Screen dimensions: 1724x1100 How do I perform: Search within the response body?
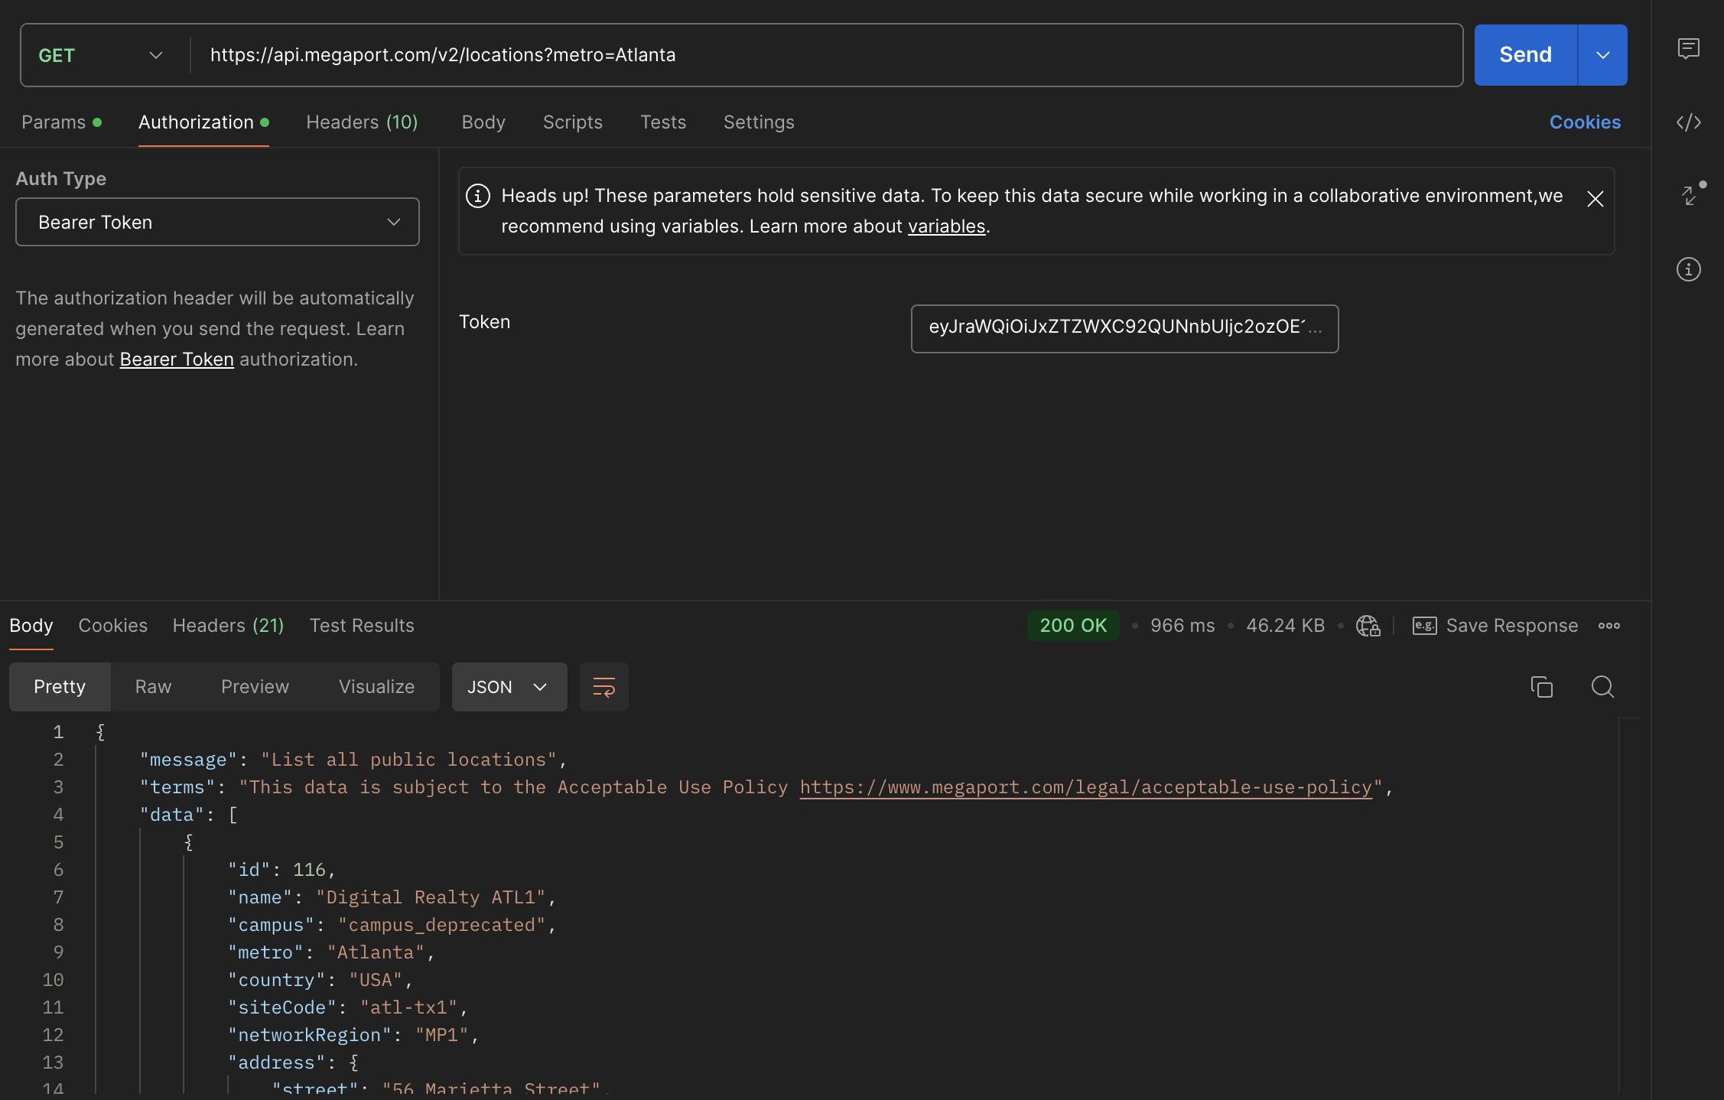pyautogui.click(x=1602, y=687)
